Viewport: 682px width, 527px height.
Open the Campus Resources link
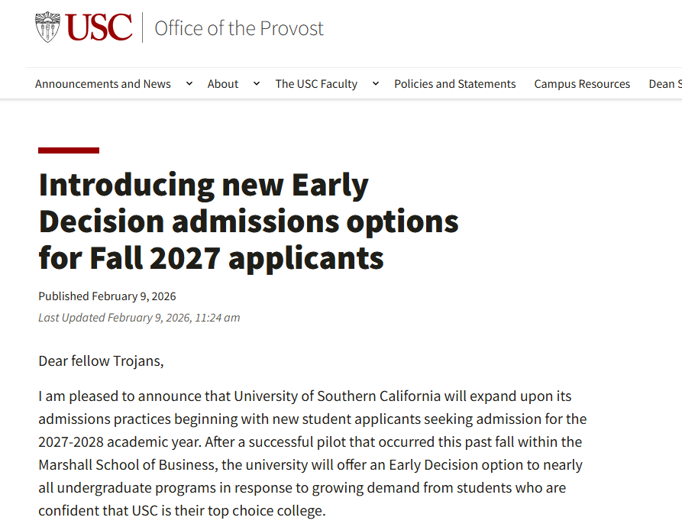[582, 83]
